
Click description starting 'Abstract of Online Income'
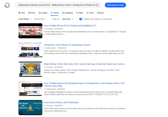coord(82,71)
